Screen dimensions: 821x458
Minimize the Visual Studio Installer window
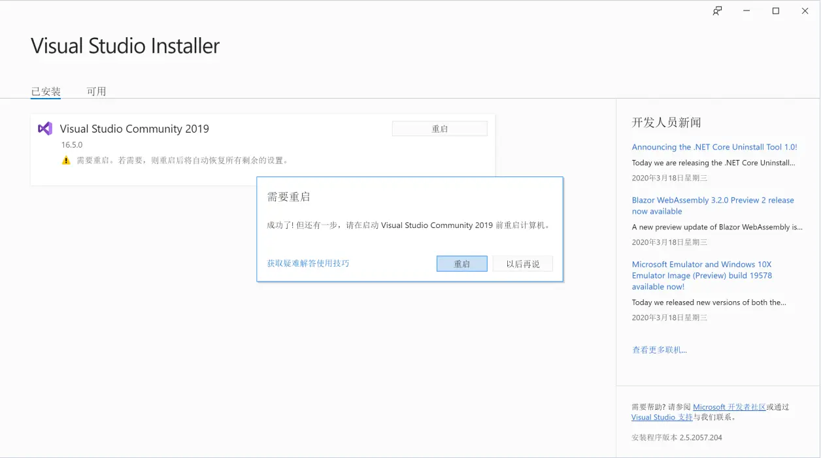point(746,11)
